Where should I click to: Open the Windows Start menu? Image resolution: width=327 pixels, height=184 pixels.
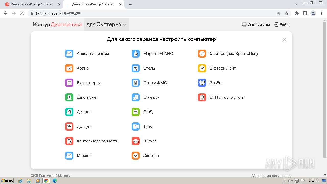point(7,181)
